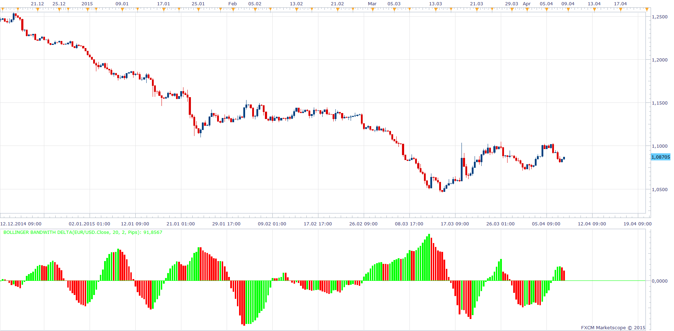Click the '17.02 17:00' time label
674x331 pixels.
[x=318, y=224]
